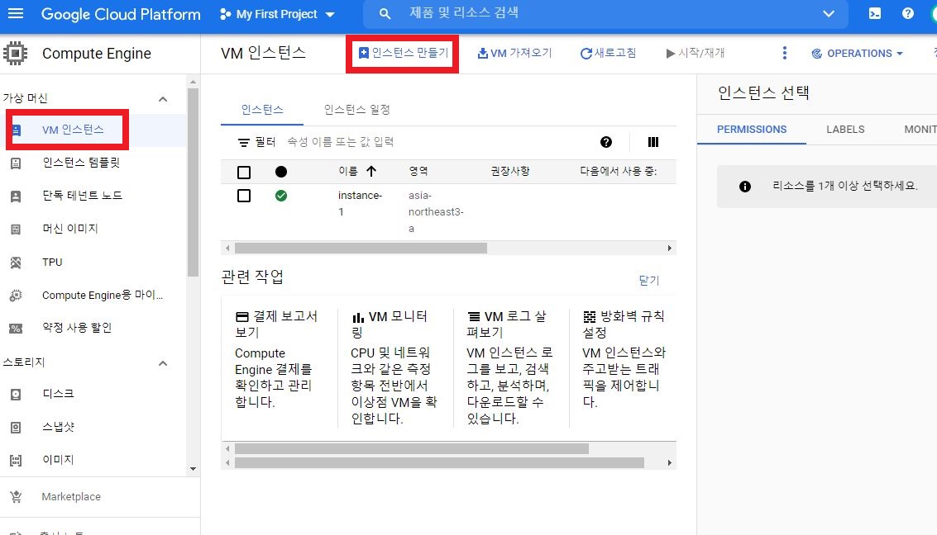
Task: Click the 권장사항 column header
Action: click(509, 171)
